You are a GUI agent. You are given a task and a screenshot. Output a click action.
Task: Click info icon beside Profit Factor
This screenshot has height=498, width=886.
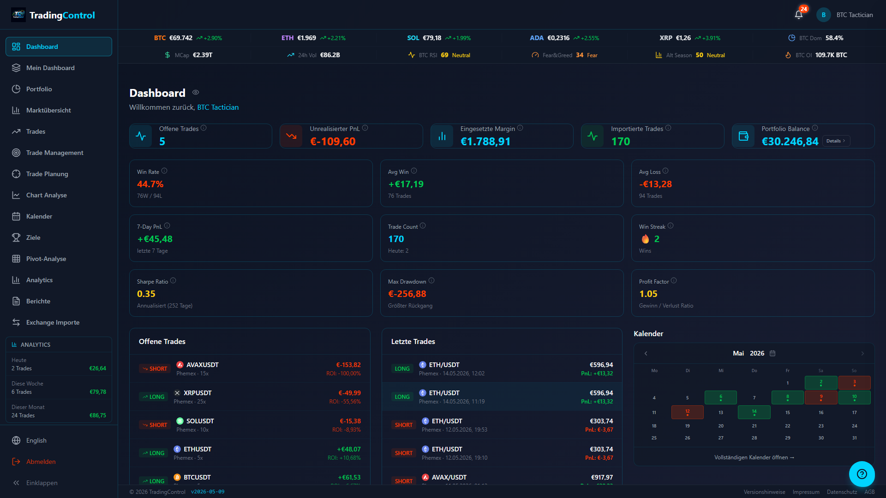[674, 281]
